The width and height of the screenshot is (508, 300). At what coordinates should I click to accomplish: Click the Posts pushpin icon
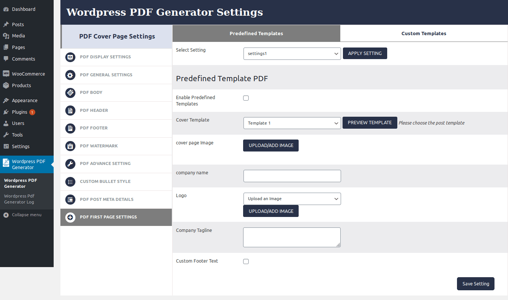tap(6, 24)
